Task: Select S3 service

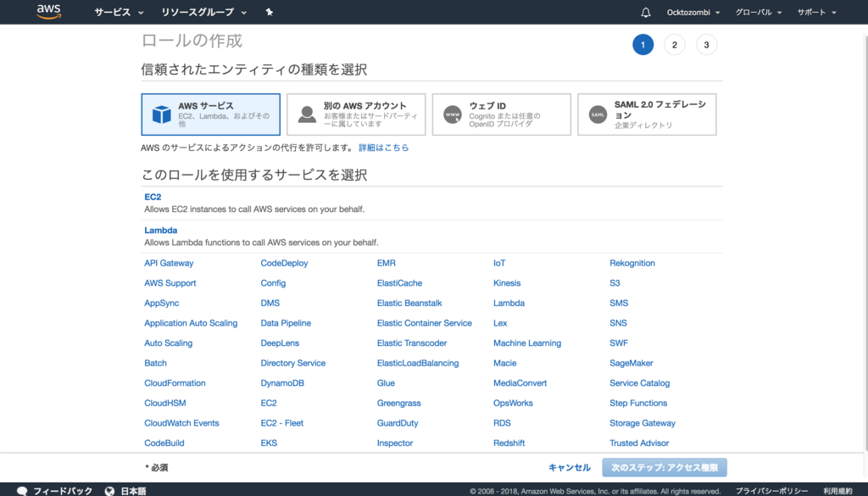Action: click(x=615, y=283)
